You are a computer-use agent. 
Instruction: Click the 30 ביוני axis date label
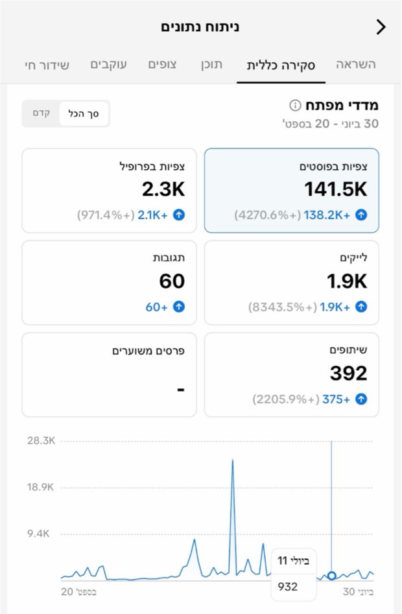(358, 592)
